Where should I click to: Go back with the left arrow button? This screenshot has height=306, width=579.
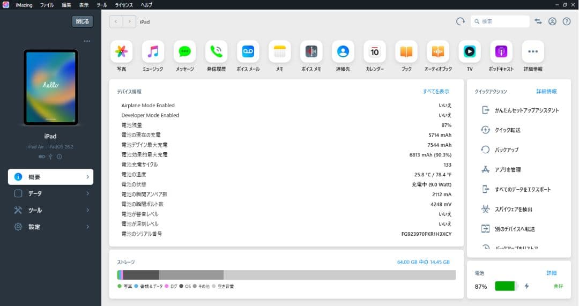click(116, 21)
